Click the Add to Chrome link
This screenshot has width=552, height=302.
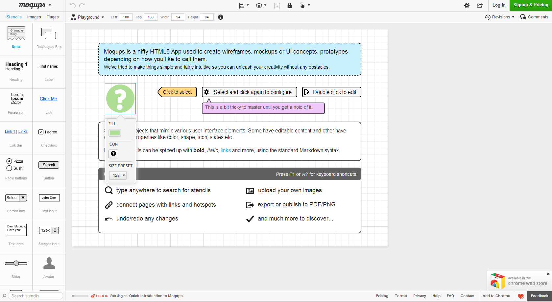pyautogui.click(x=496, y=296)
